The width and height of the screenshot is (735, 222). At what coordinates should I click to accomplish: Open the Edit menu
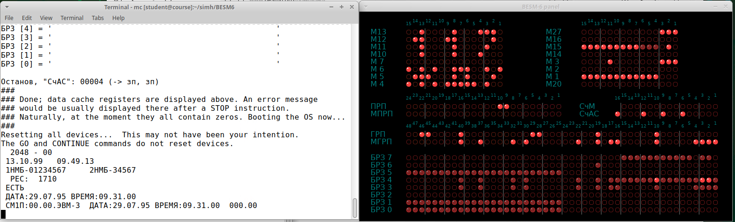click(x=27, y=18)
